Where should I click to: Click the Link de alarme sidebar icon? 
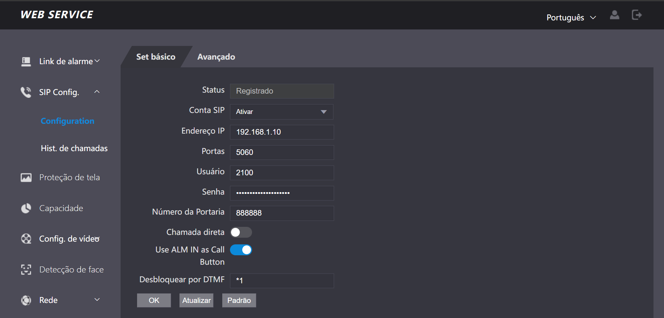click(26, 62)
